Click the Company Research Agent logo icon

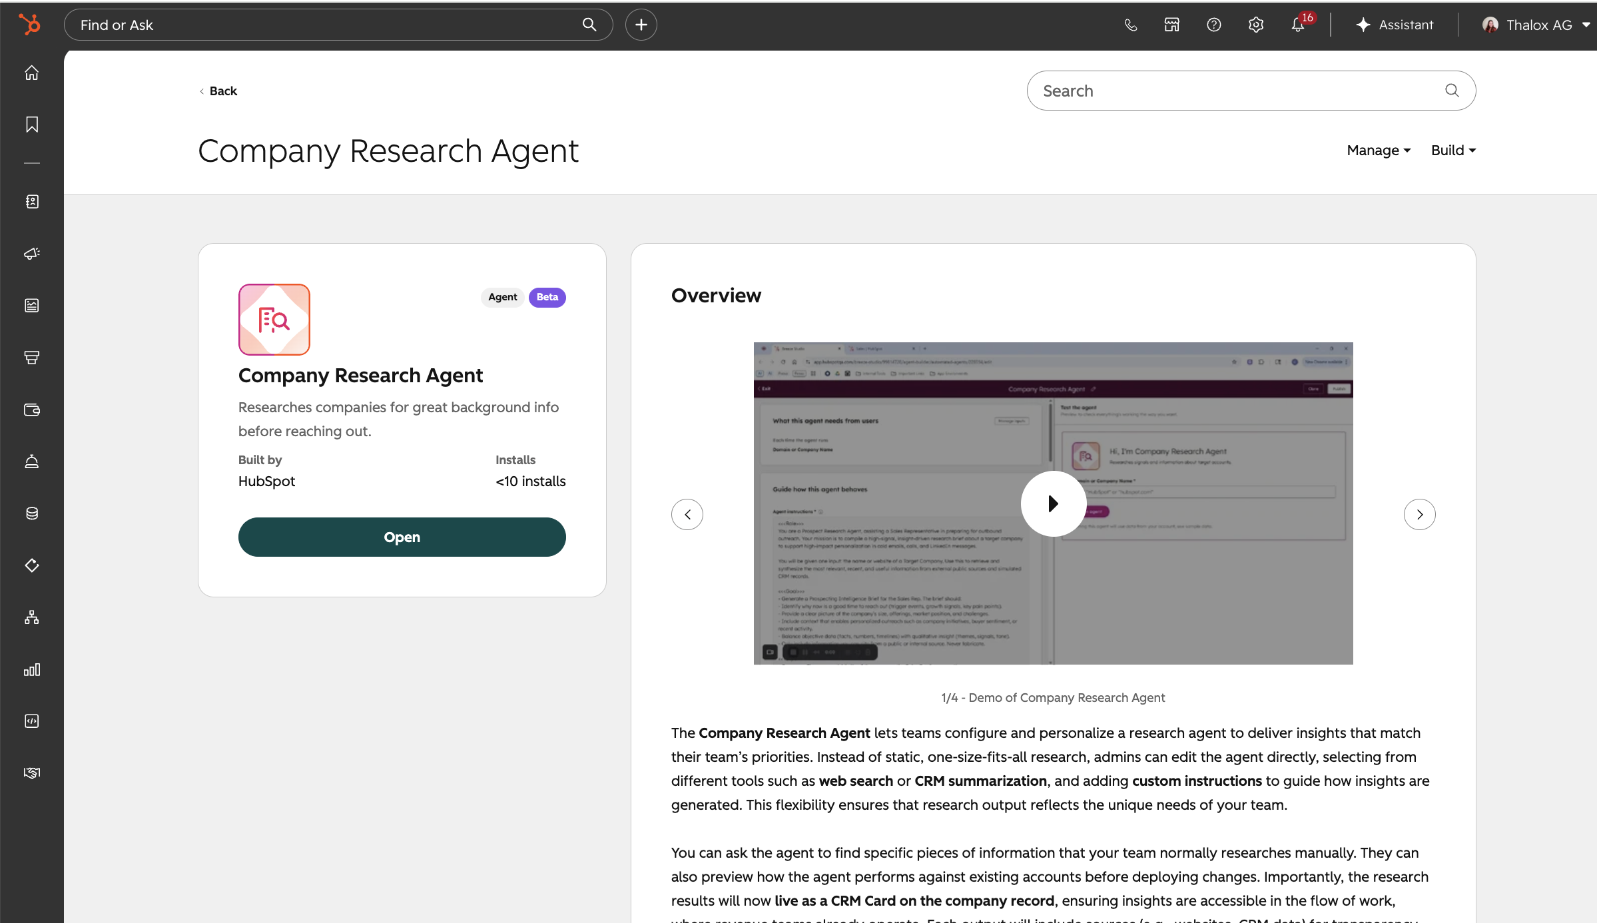(x=274, y=320)
